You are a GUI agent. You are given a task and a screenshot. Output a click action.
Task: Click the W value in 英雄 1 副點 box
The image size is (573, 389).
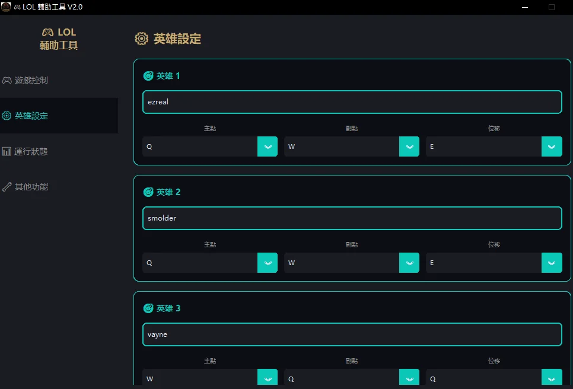click(x=291, y=146)
